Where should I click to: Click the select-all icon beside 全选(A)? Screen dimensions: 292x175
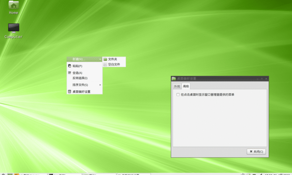(70, 73)
